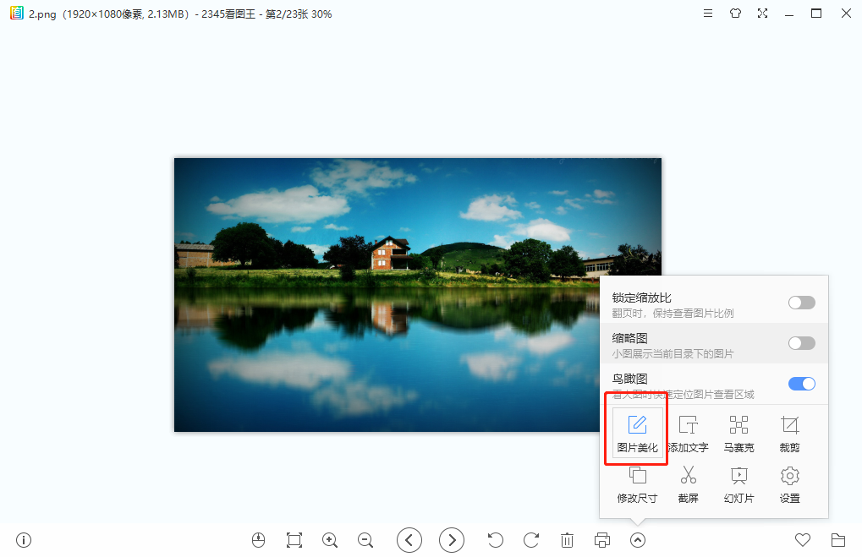Open the 马赛克 mosaic tool
This screenshot has height=557, width=862.
pos(738,432)
